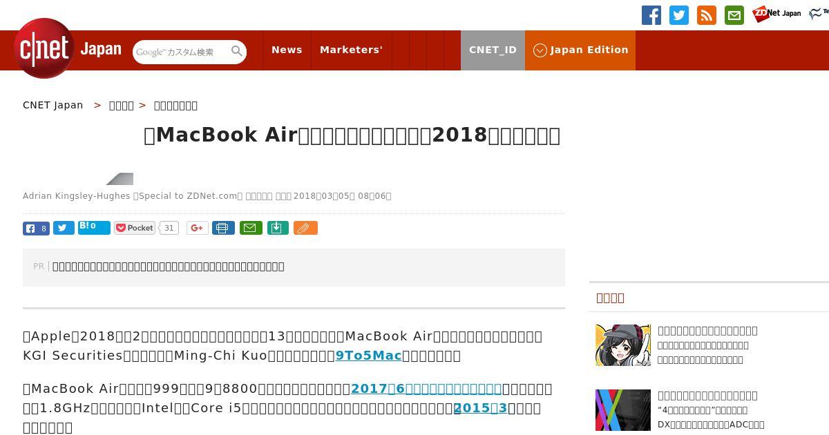
Task: Focus the Google custom search field
Action: (x=181, y=52)
